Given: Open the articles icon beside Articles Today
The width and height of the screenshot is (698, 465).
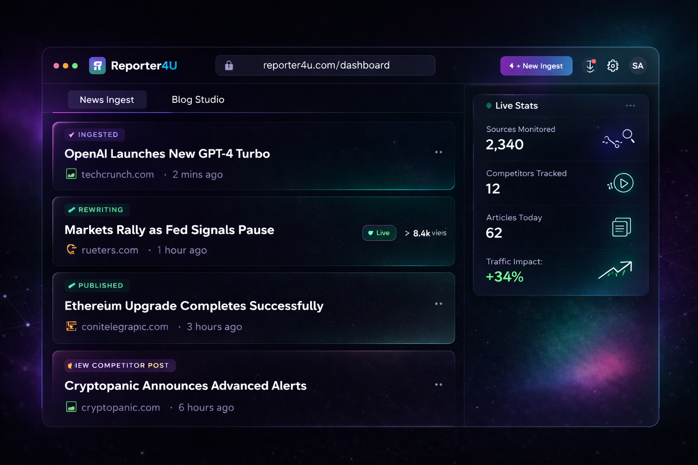Looking at the screenshot, I should tap(622, 227).
